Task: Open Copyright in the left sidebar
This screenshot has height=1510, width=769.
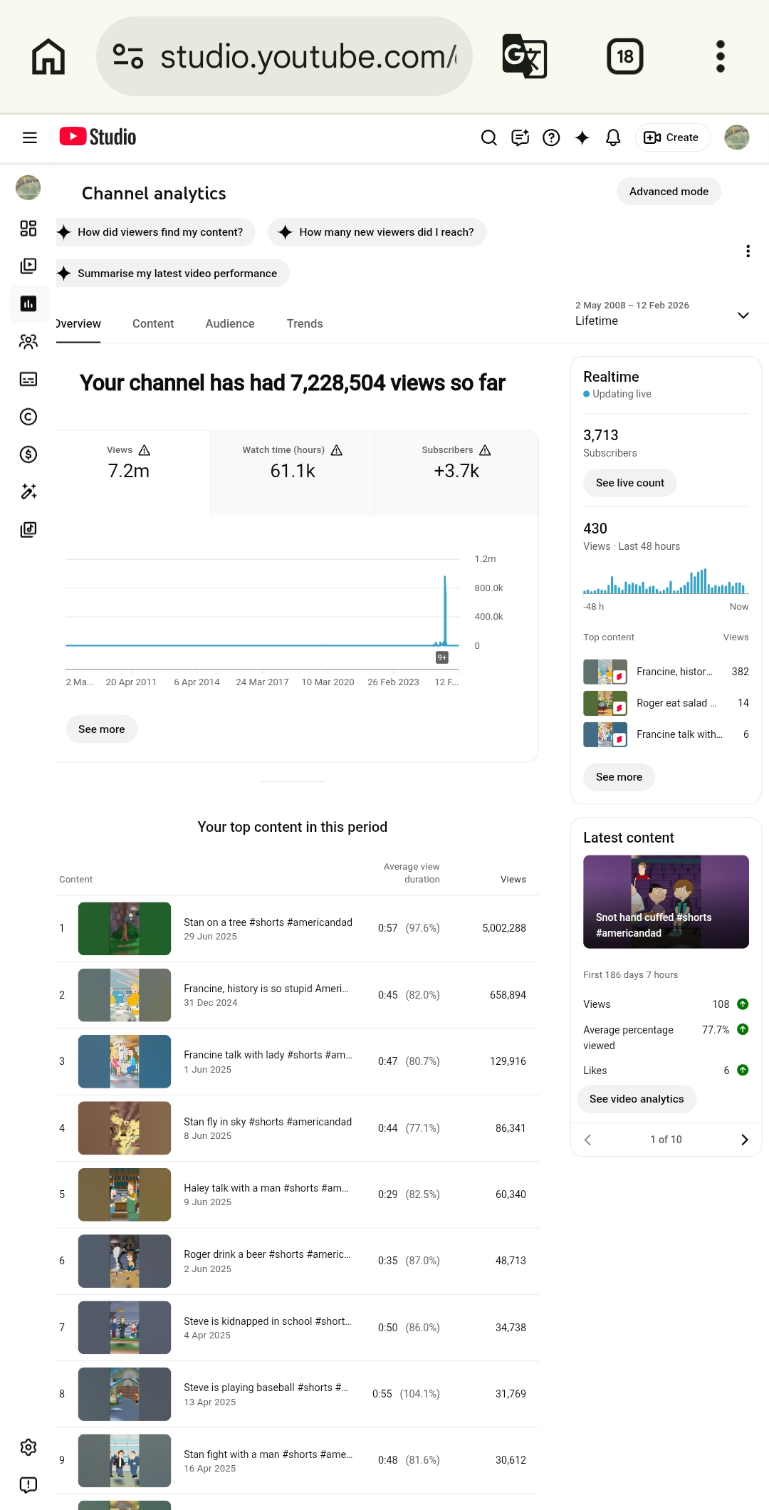Action: [x=28, y=417]
